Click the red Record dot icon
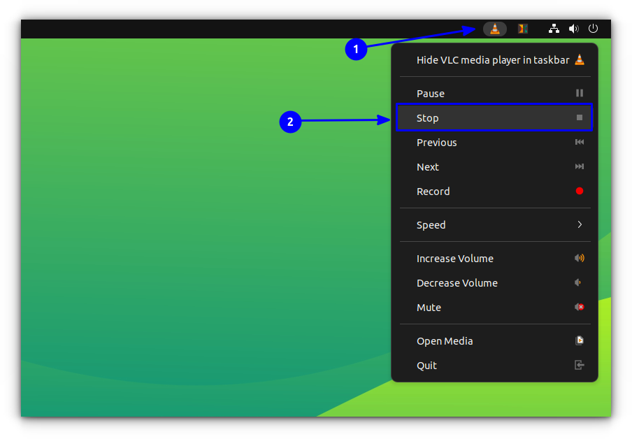The width and height of the screenshot is (632, 439). tap(579, 191)
